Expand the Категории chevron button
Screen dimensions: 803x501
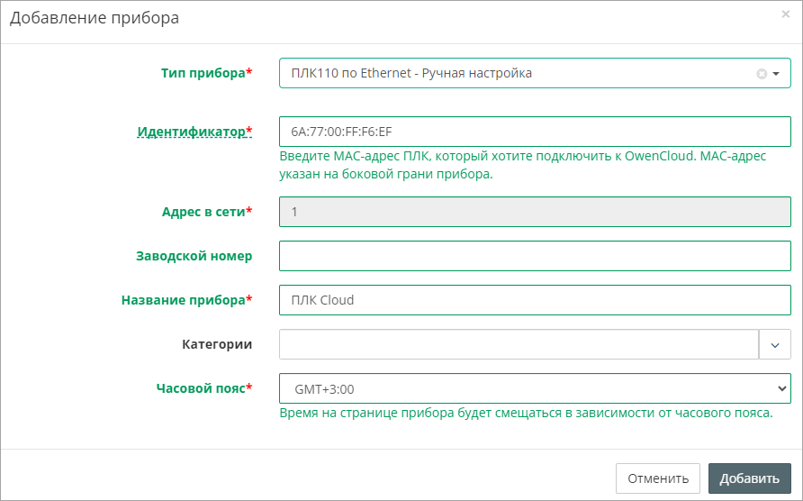coord(775,344)
